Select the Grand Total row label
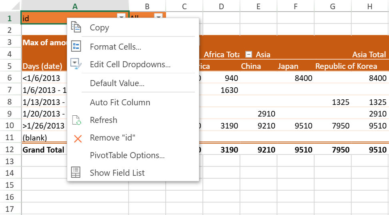This screenshot has height=215, width=389. coord(43,150)
